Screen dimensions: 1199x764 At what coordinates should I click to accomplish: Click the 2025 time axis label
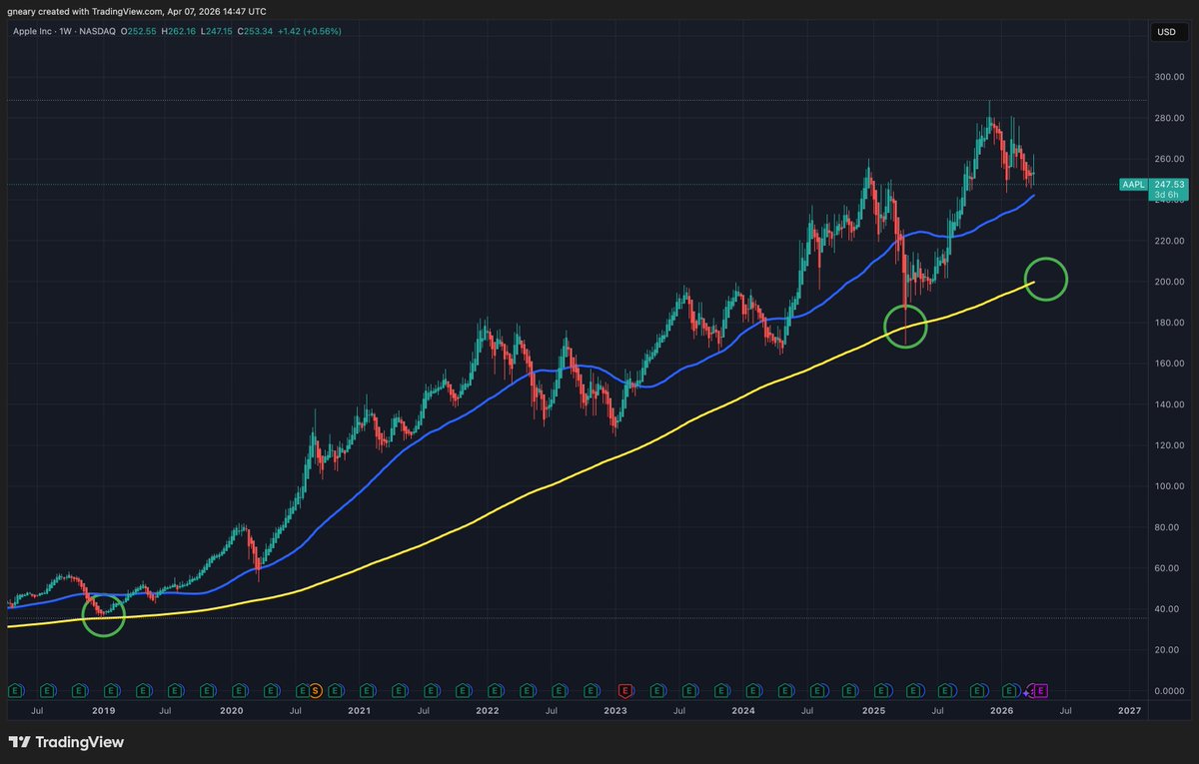tap(873, 710)
